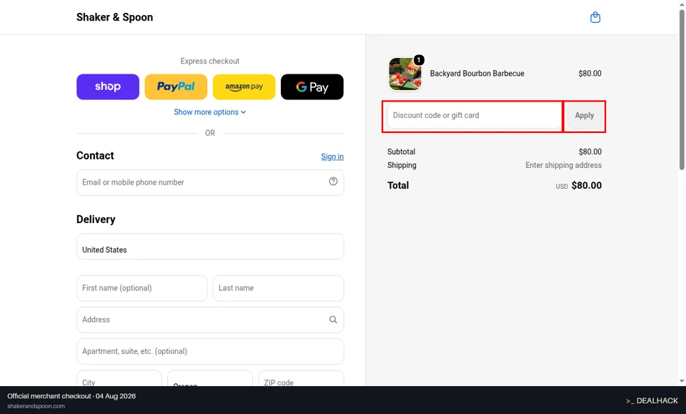Pay with Shop Pay button
The height and width of the screenshot is (414, 686).
point(108,87)
